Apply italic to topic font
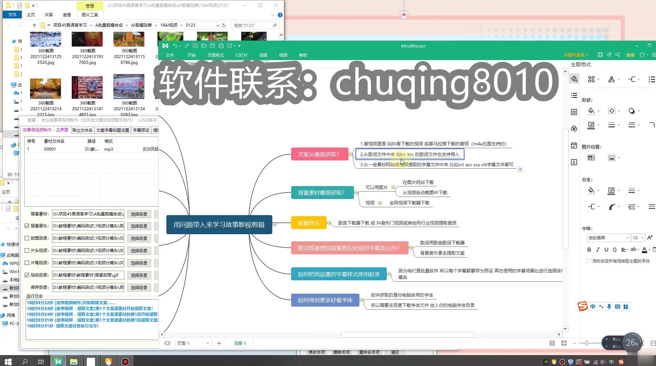 coord(598,250)
